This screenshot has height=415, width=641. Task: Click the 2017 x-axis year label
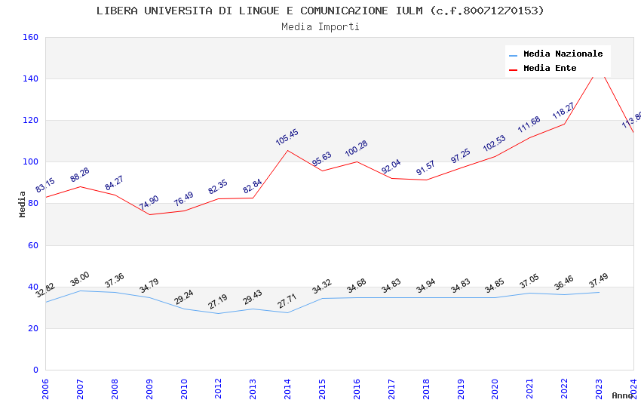coord(391,389)
